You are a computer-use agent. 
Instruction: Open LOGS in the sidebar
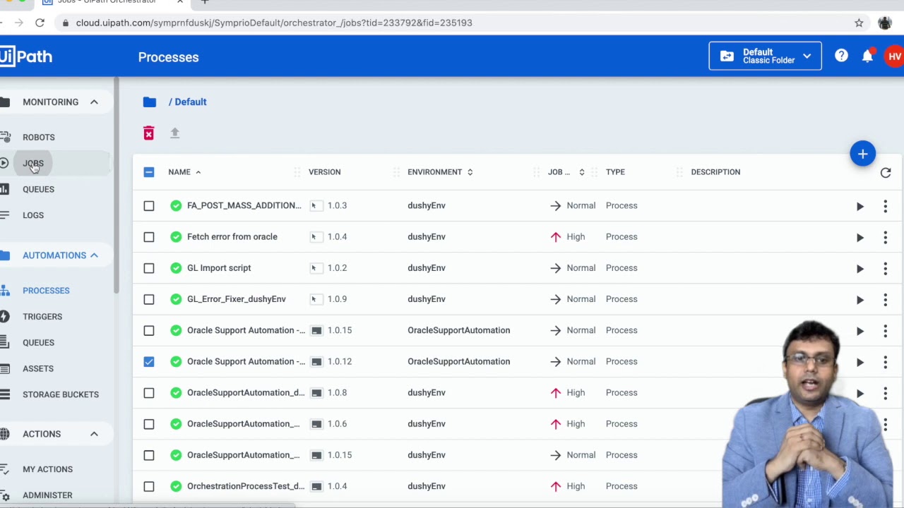point(33,215)
